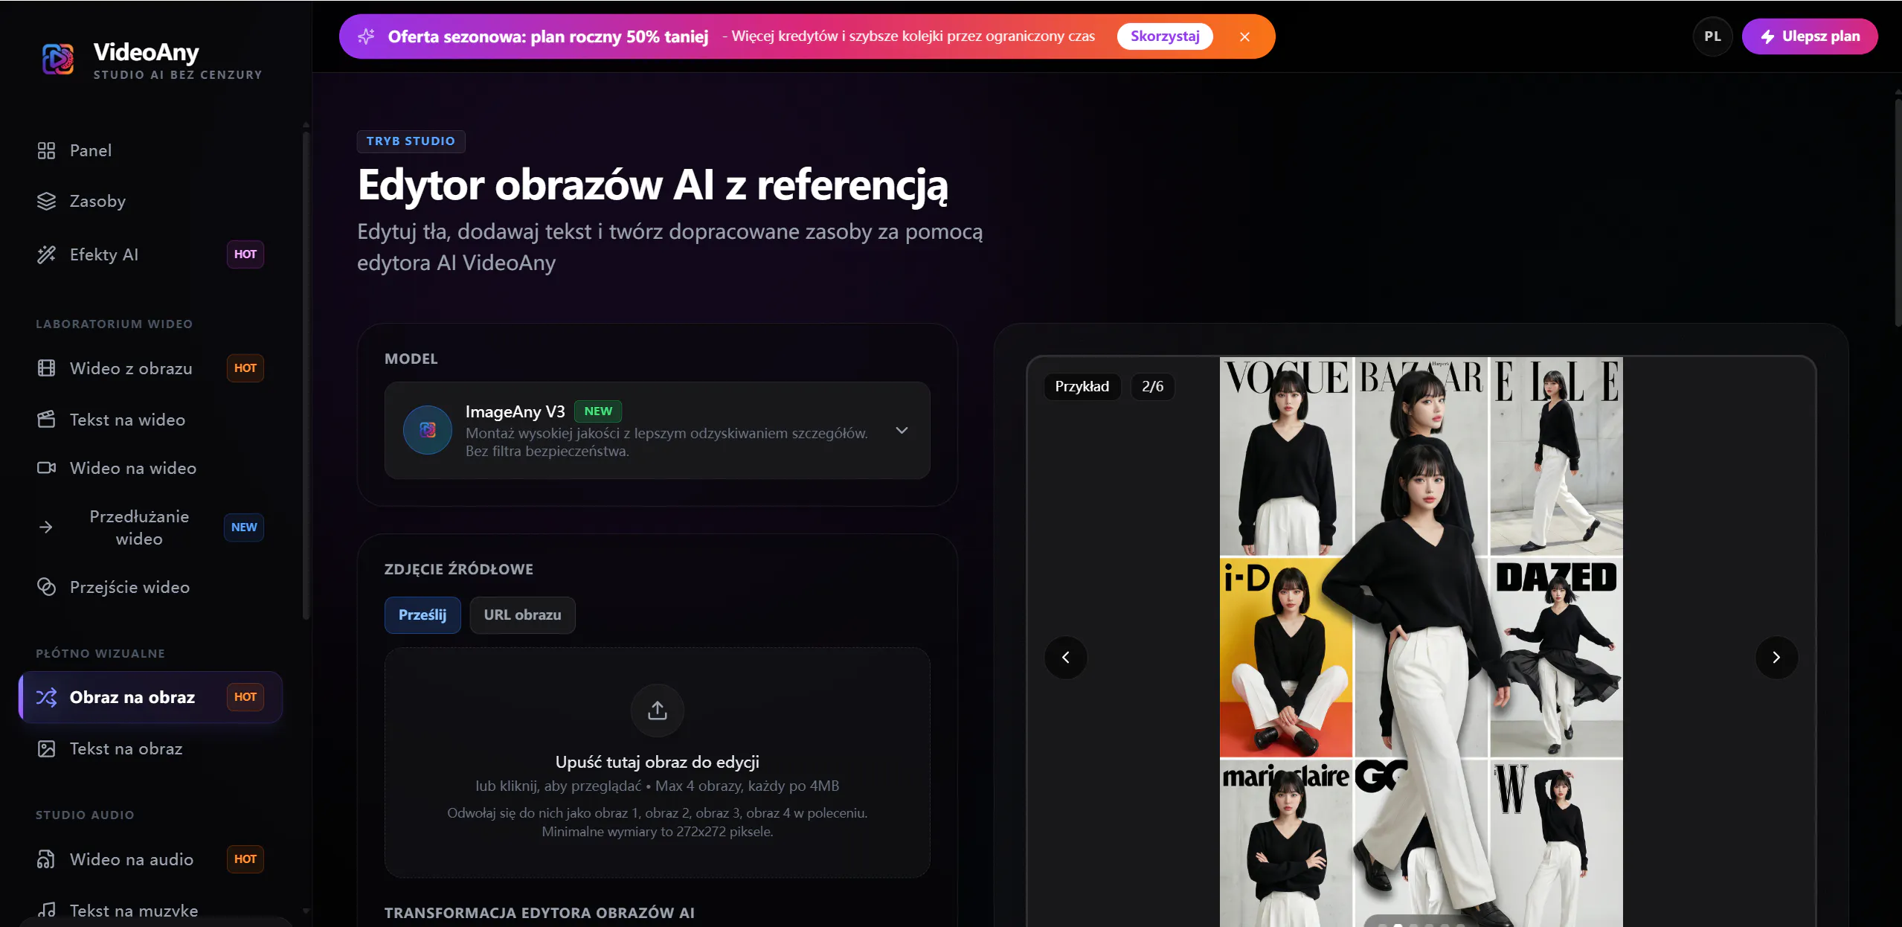Image resolution: width=1902 pixels, height=927 pixels.
Task: Click the Zasoby layers icon
Action: tap(46, 201)
